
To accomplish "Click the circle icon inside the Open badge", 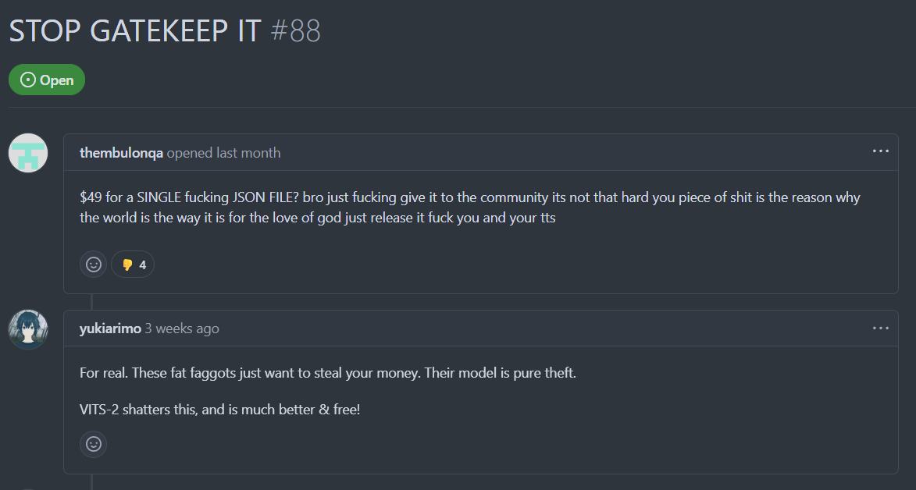I will pyautogui.click(x=28, y=80).
